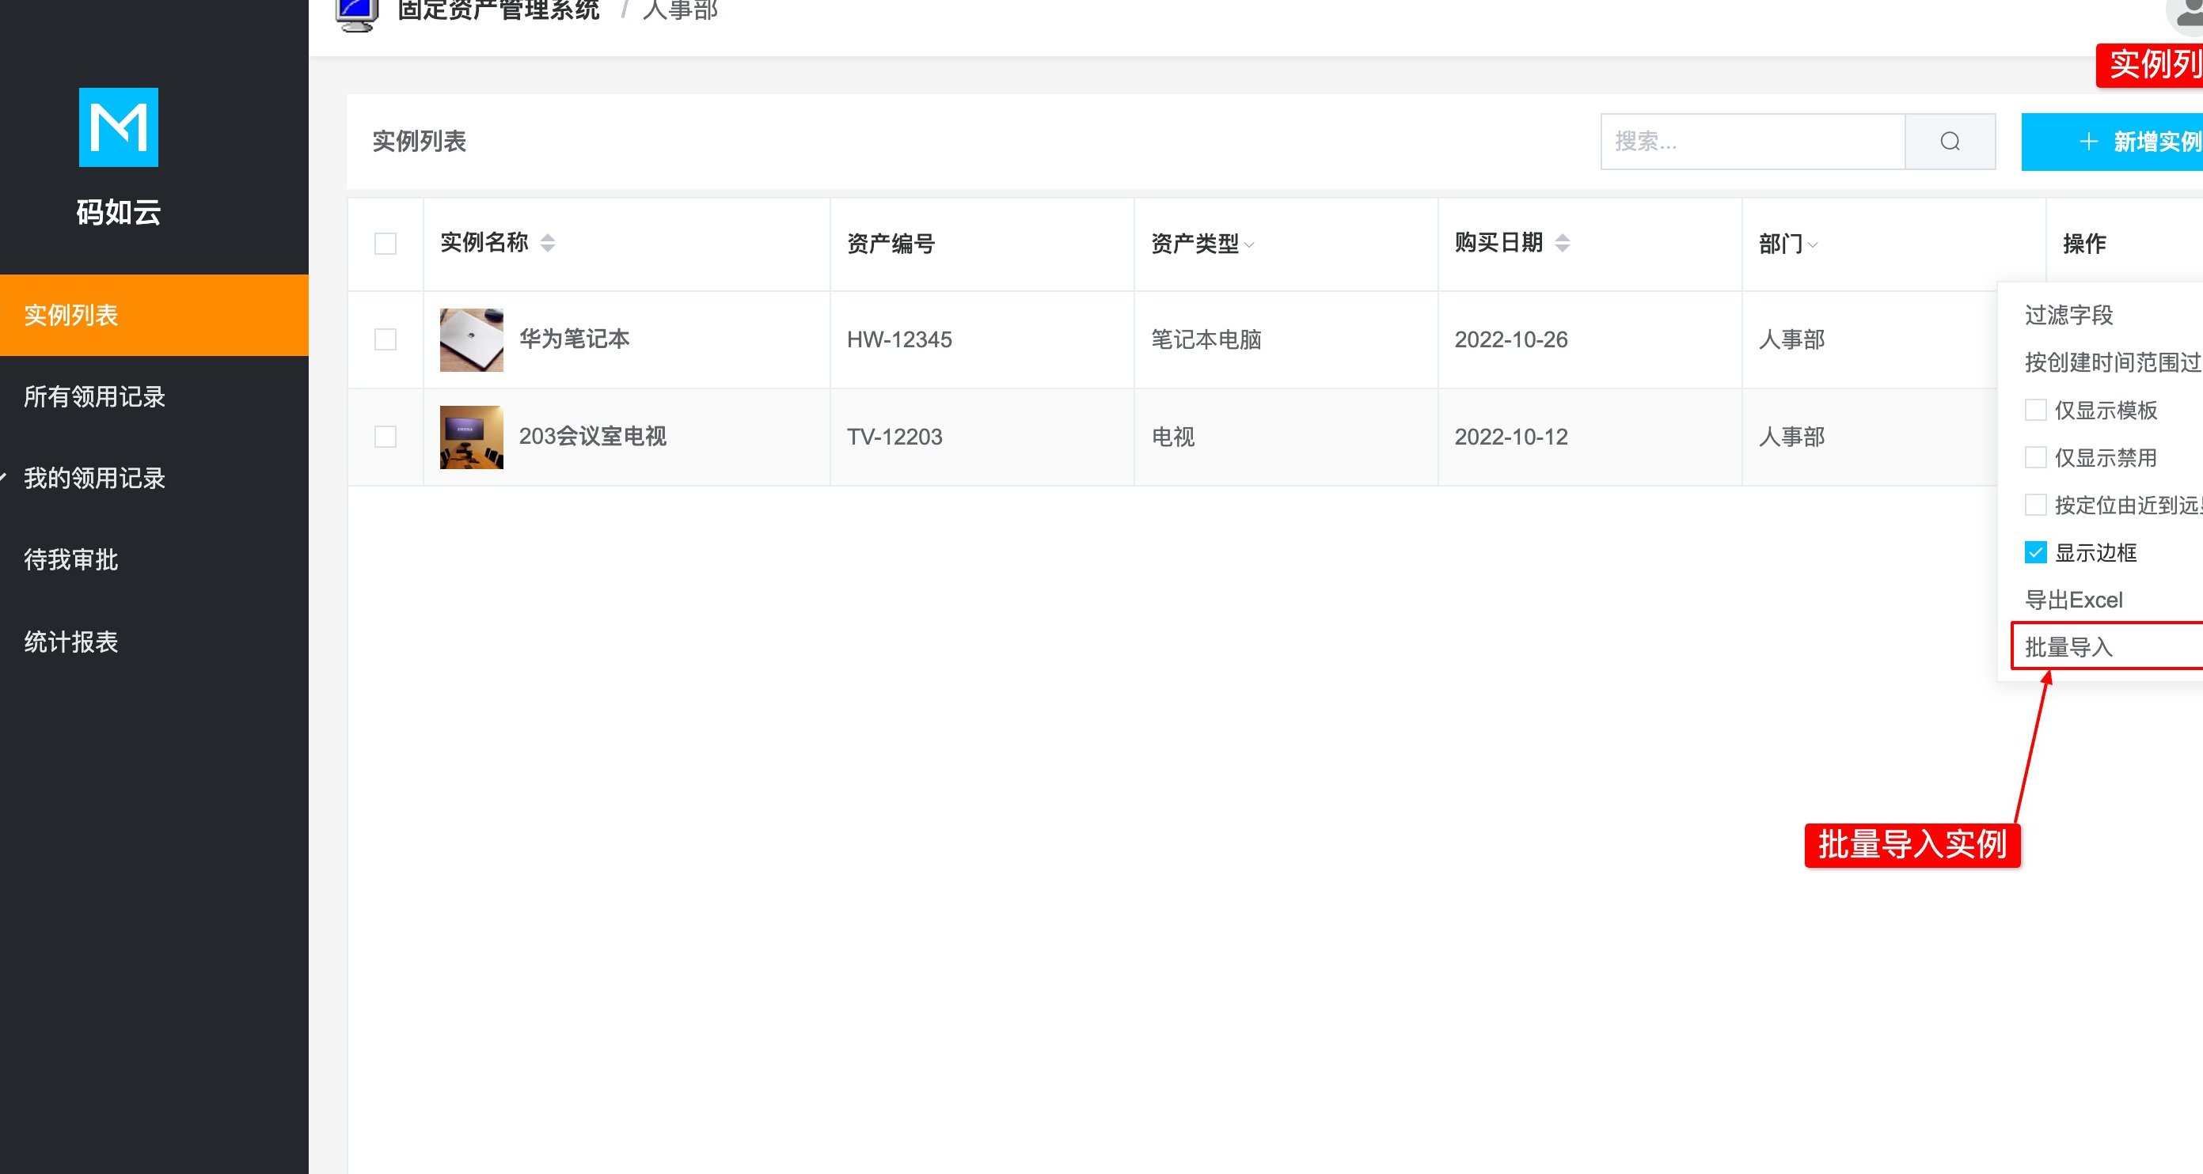The image size is (2203, 1174).
Task: Click the 码如云 M logo
Action: [119, 127]
